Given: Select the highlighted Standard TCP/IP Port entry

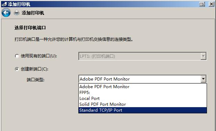Looking at the screenshot, I should point(142,110).
